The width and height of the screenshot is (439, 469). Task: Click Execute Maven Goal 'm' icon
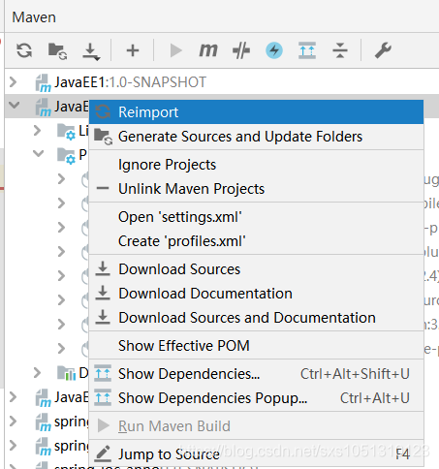click(x=208, y=50)
